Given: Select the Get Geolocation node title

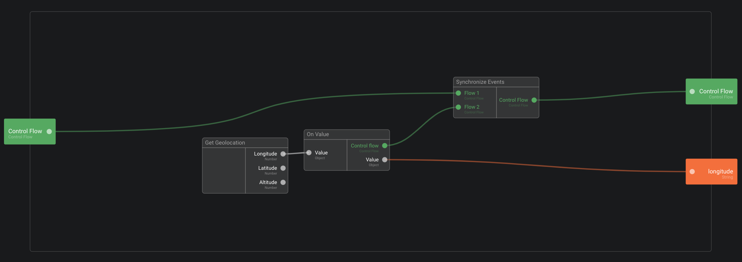Looking at the screenshot, I should 225,143.
